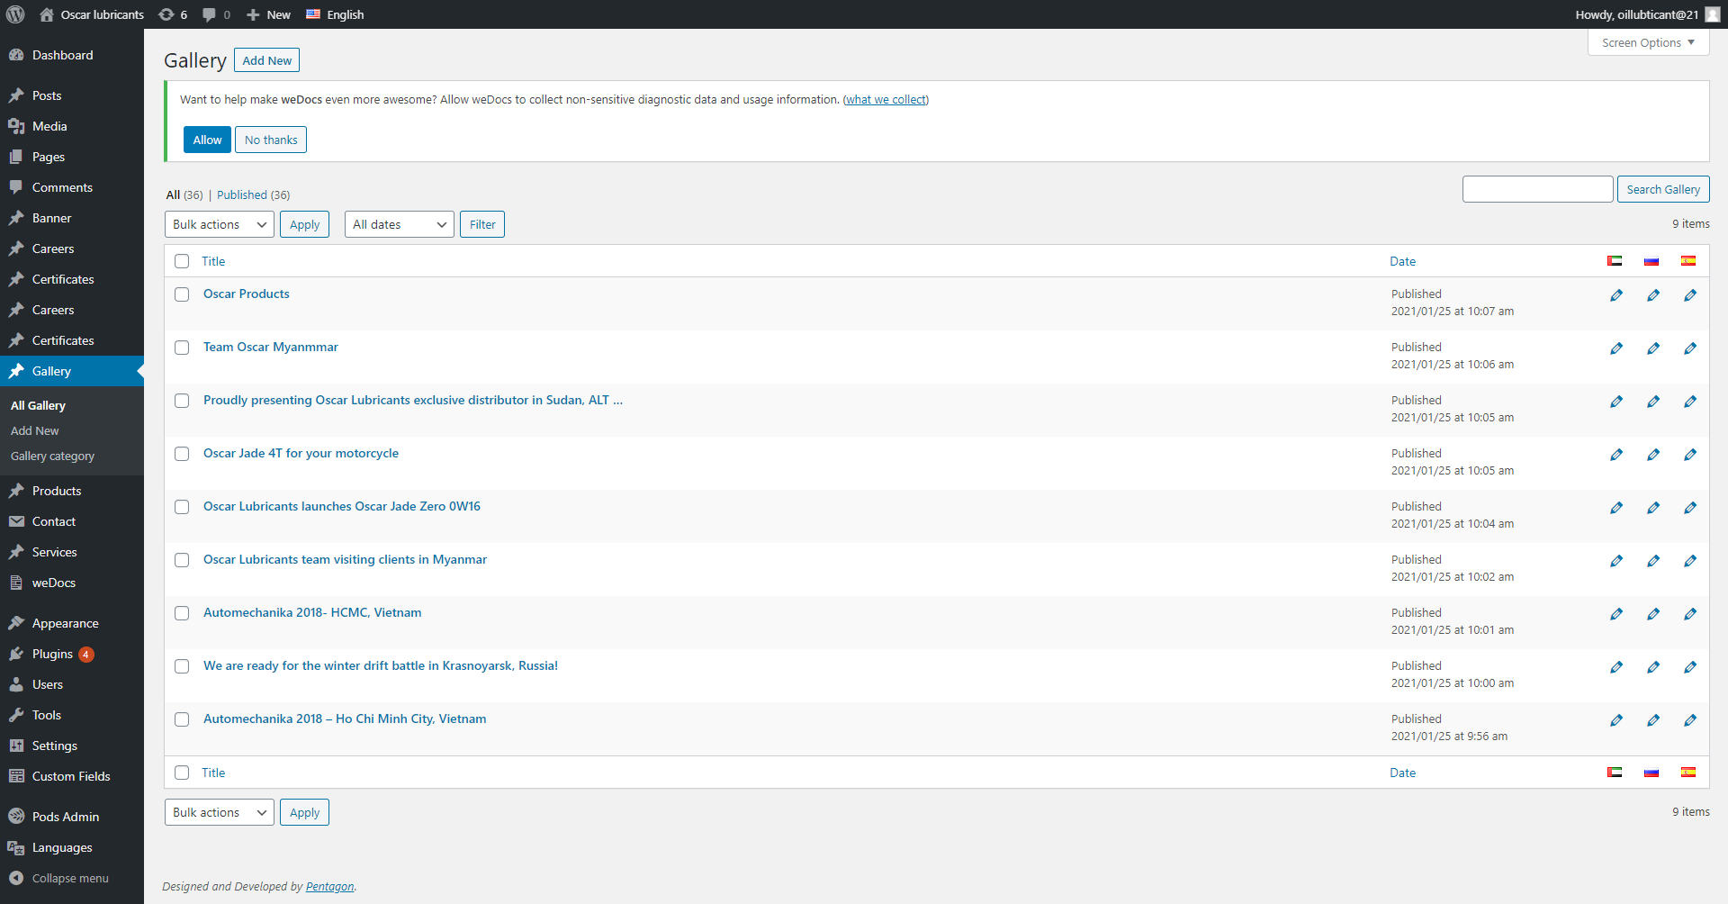Screen dimensions: 1728x904
Task: Click the Tools wrench icon
Action: point(16,715)
